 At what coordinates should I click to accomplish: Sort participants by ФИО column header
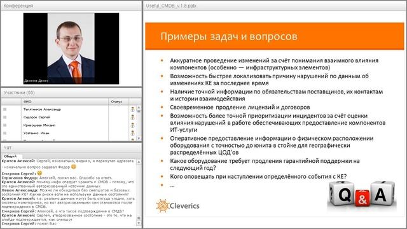coord(65,102)
